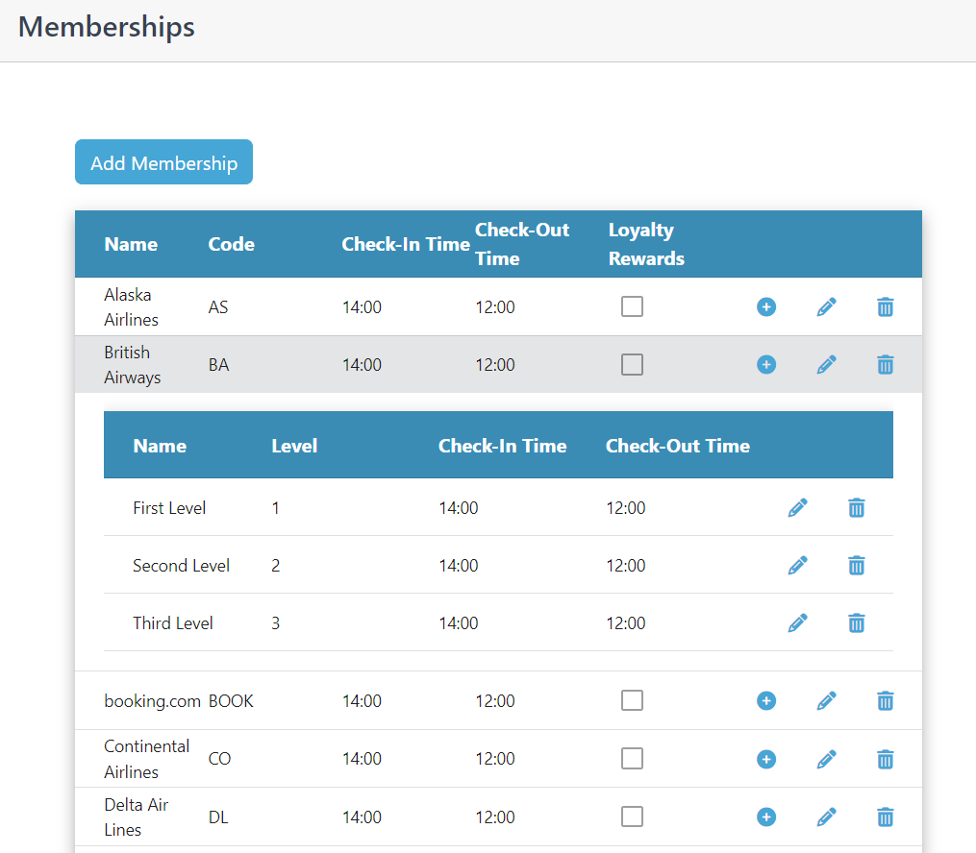The width and height of the screenshot is (976, 853).
Task: Click the Code column header
Action: tap(231, 244)
